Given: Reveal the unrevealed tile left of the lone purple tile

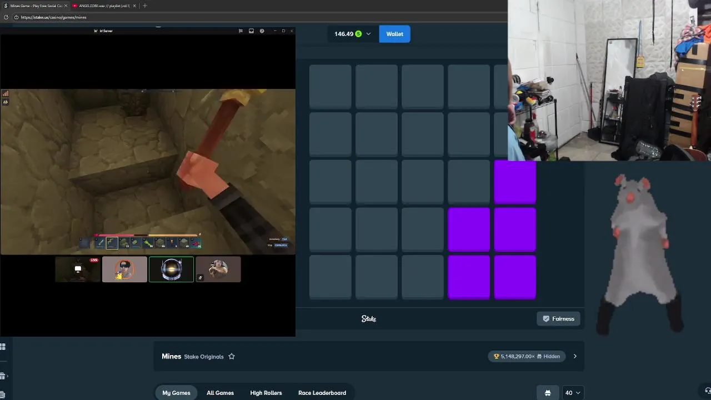Looking at the screenshot, I should click(x=469, y=182).
